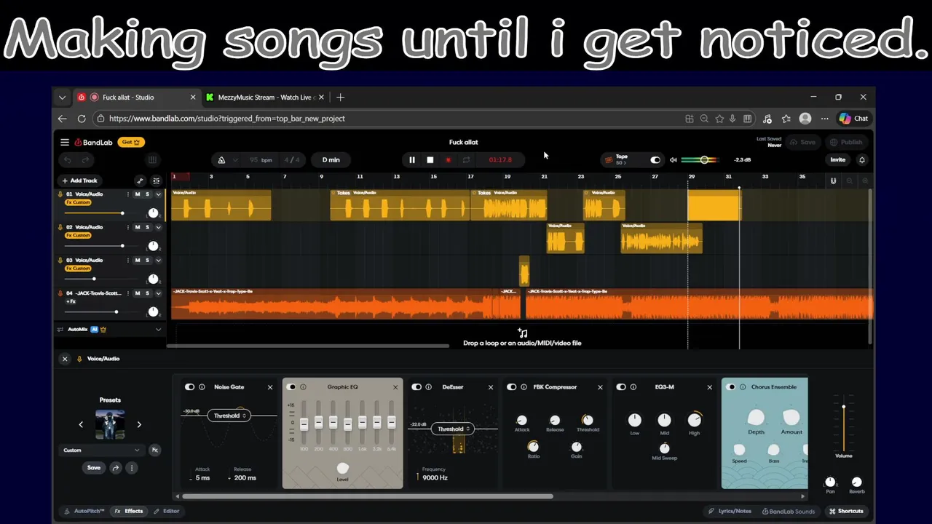Screen dimensions: 932x524
Task: Click the Fx icon next to Custom preset
Action: [154, 450]
